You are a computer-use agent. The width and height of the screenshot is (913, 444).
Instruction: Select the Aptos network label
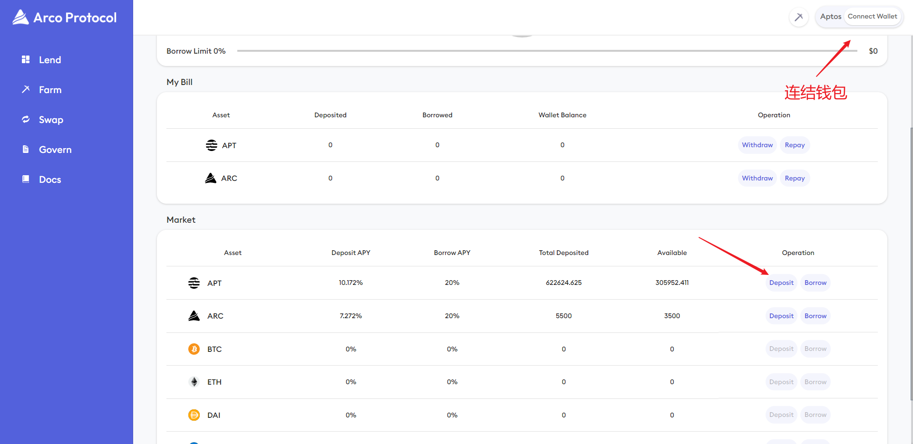pyautogui.click(x=831, y=17)
